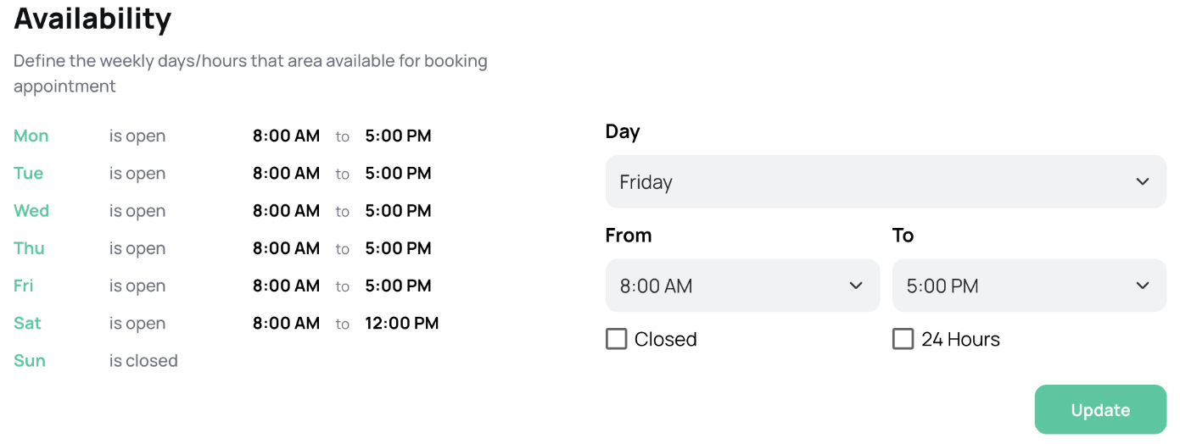Click the Sunday 'is closed' status text
This screenshot has height=444, width=1180.
[143, 360]
